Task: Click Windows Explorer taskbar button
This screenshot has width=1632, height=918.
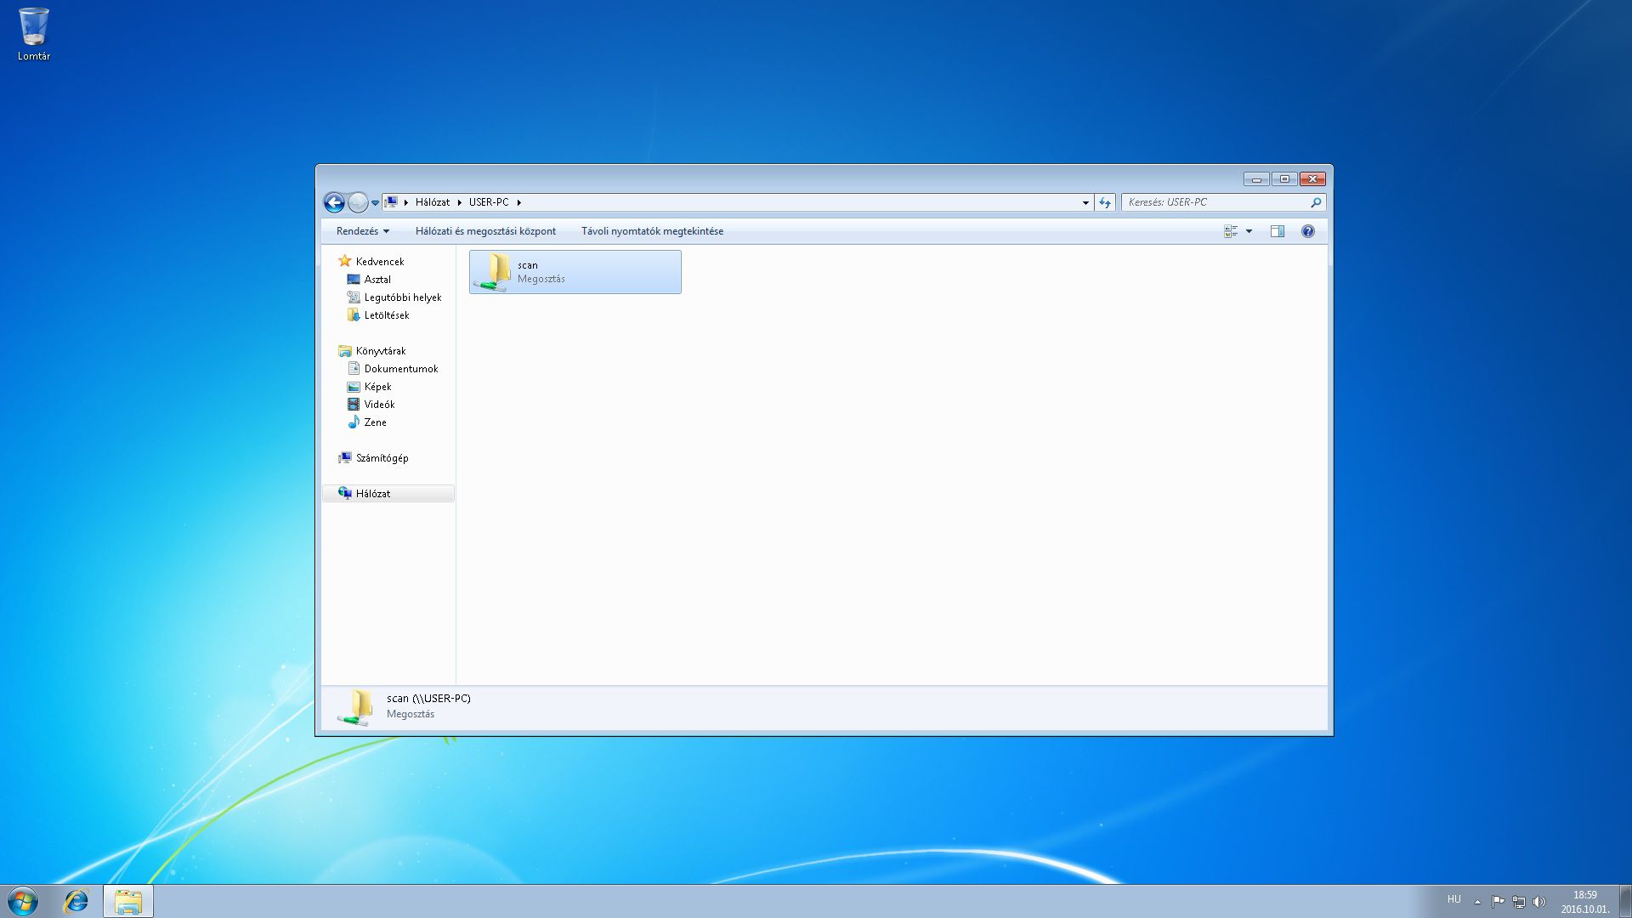Action: click(x=128, y=901)
